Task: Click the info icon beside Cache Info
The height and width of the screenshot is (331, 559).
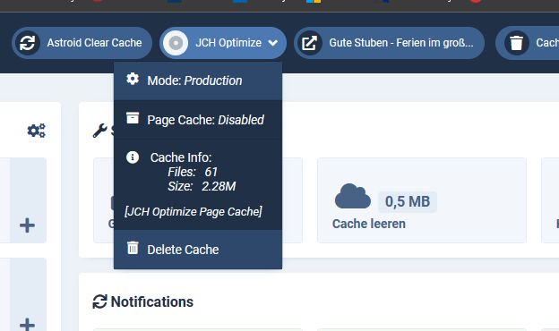Action: tap(133, 157)
